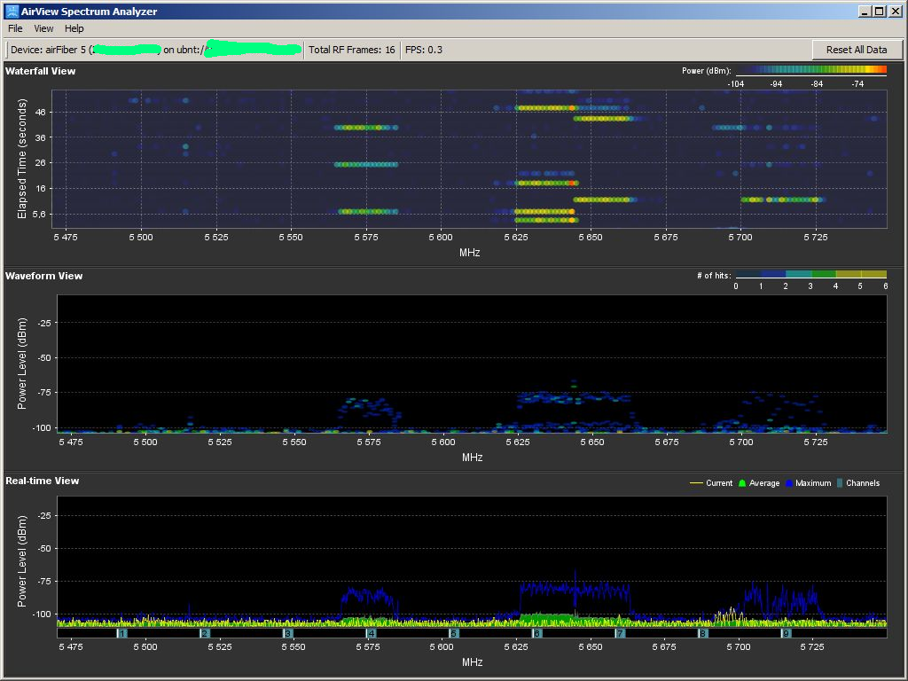This screenshot has height=681, width=908.
Task: Select channel marker 3 in Real-time View
Action: [x=288, y=633]
